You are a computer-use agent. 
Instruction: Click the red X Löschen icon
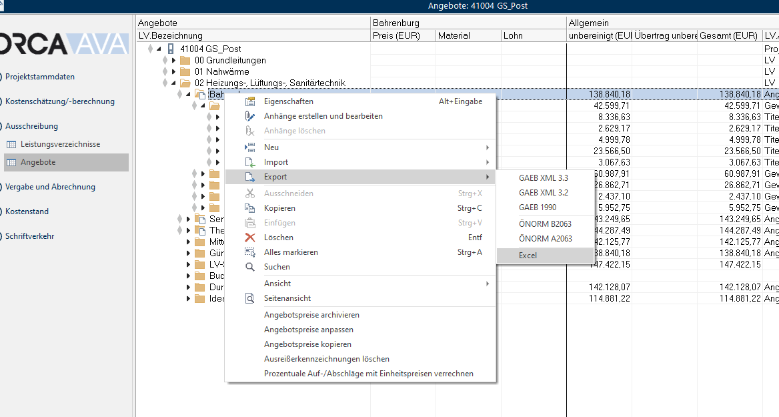[x=250, y=238]
